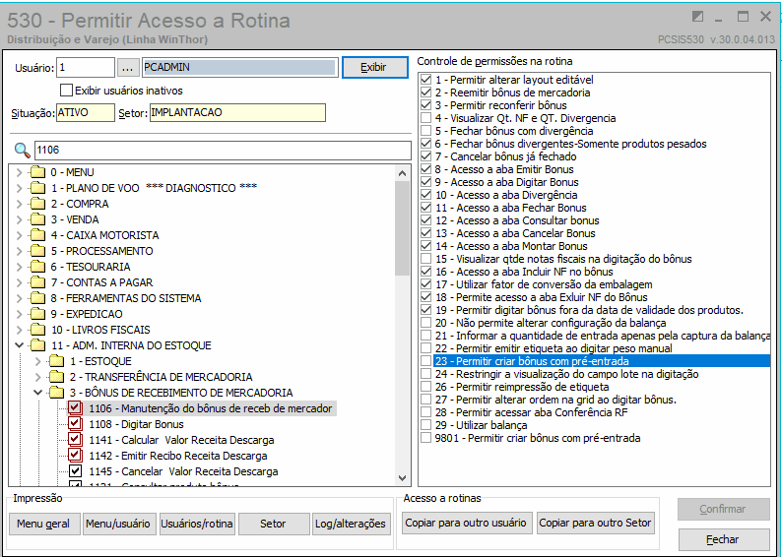Collapse 3 - BÔNUS DE RECEBIMENTO node
This screenshot has width=782, height=557.
pos(37,393)
